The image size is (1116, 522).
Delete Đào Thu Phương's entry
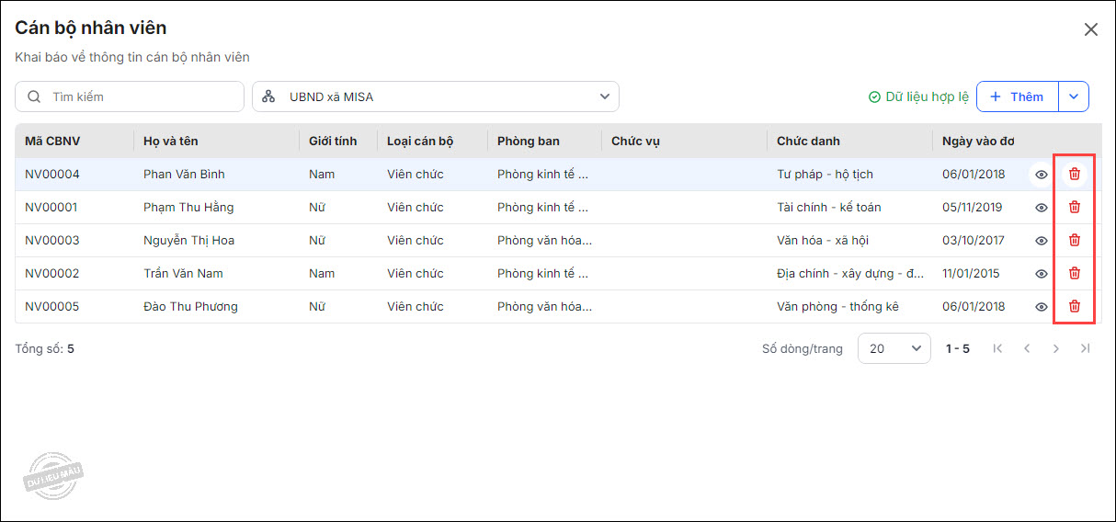click(1074, 306)
